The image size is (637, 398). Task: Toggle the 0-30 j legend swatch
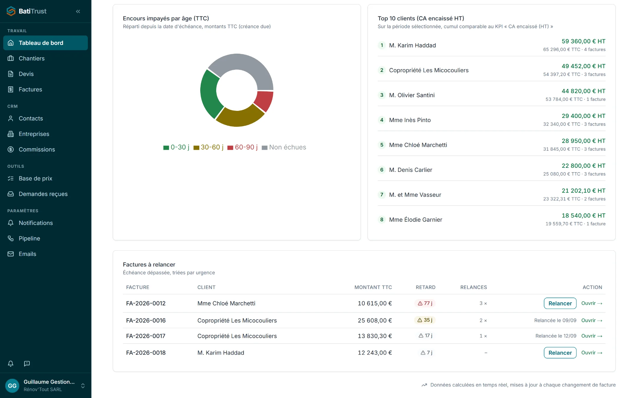click(166, 148)
